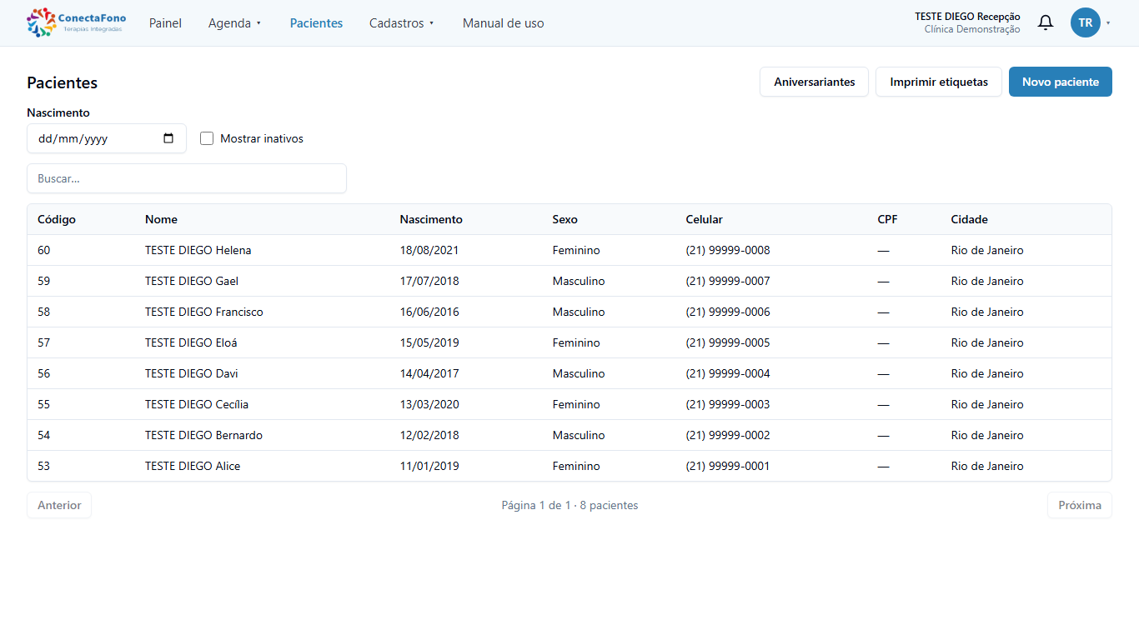Screen dimensions: 1139x640
Task: Click phone number (21) 99999-0004
Action: [728, 373]
